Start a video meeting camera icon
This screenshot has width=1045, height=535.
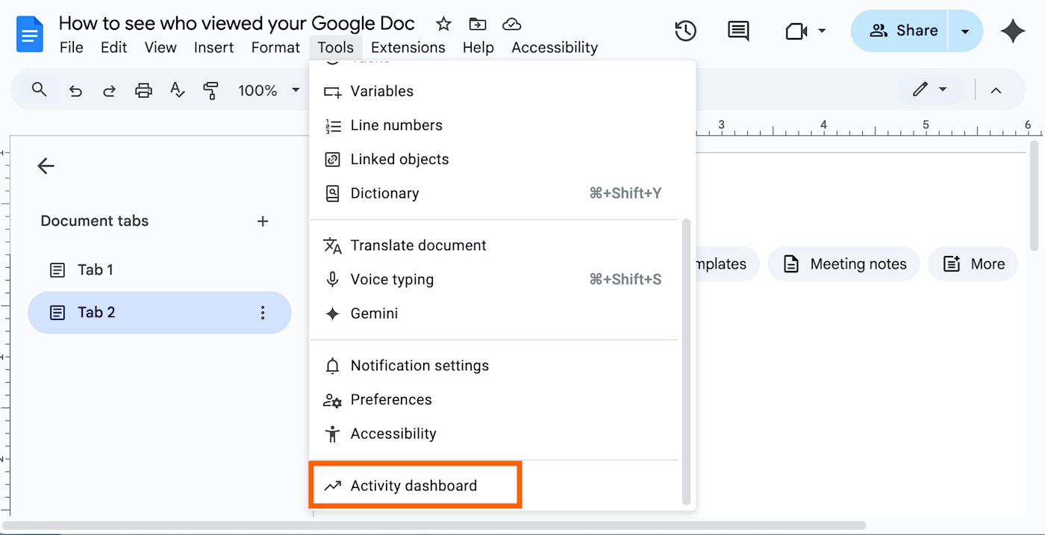click(796, 31)
